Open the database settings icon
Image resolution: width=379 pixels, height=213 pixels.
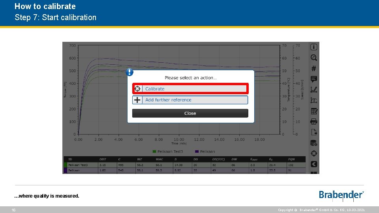pyautogui.click(x=313, y=143)
